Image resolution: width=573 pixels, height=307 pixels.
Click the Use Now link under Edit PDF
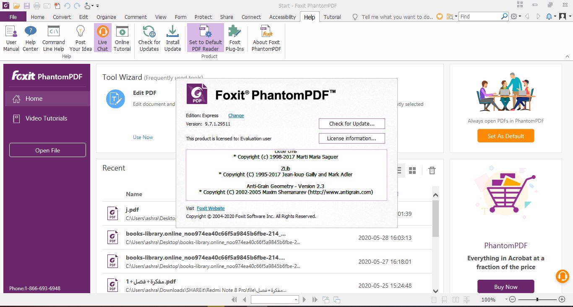[143, 137]
